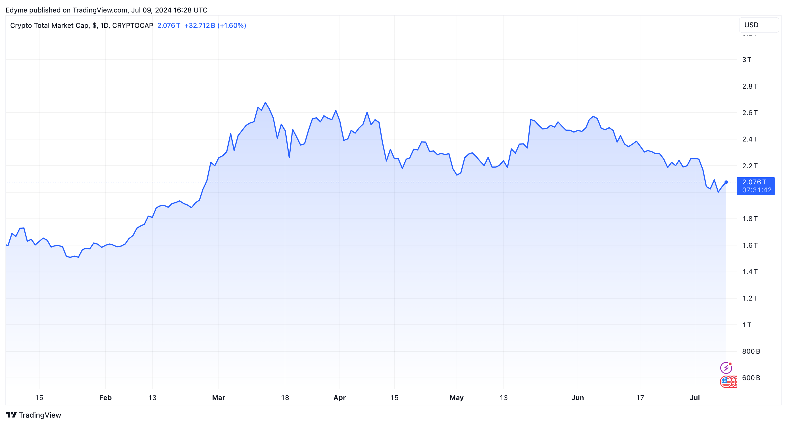Click the +32.712 B change value in header
The image size is (787, 425).
[x=199, y=25]
